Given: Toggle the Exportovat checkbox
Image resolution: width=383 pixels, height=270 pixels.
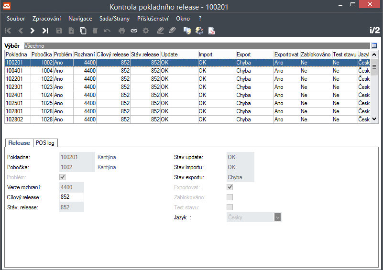Looking at the screenshot, I should 230,187.
